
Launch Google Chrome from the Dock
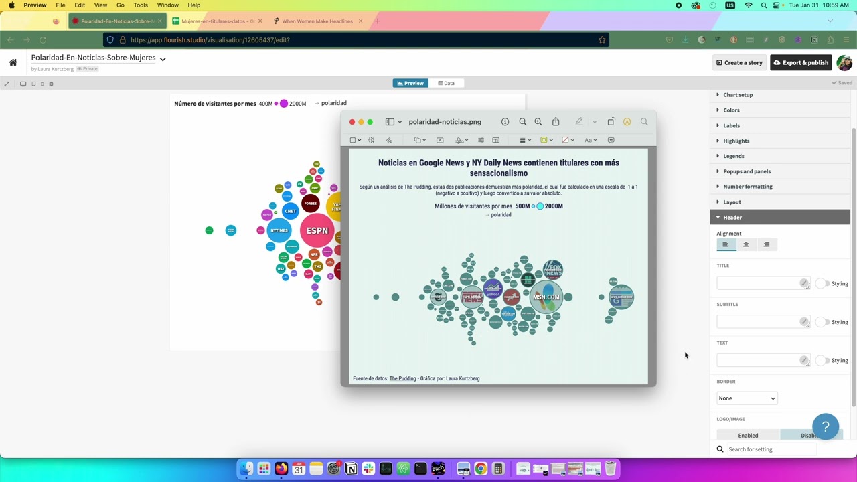(481, 469)
